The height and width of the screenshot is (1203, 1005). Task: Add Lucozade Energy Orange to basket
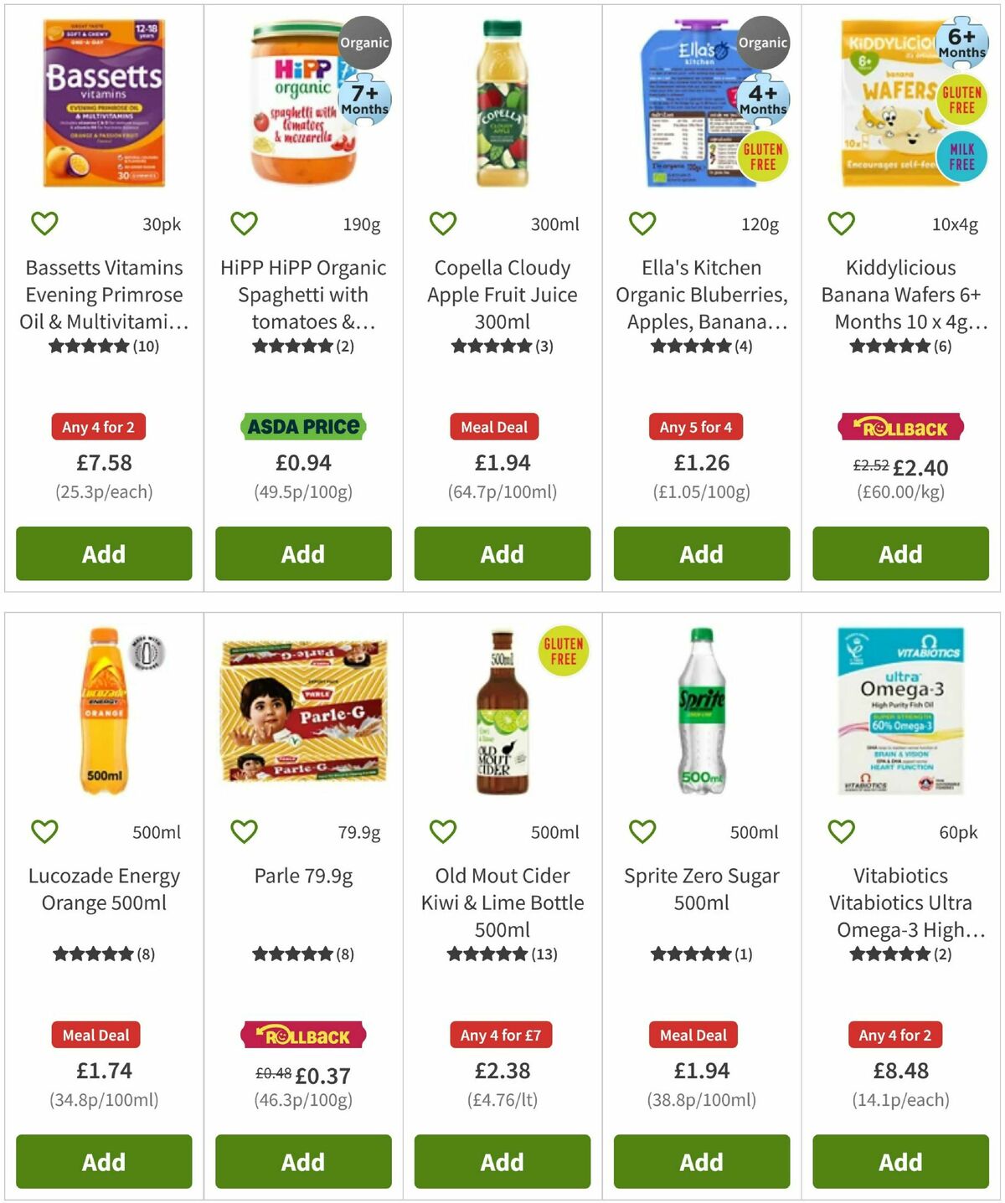click(103, 1162)
